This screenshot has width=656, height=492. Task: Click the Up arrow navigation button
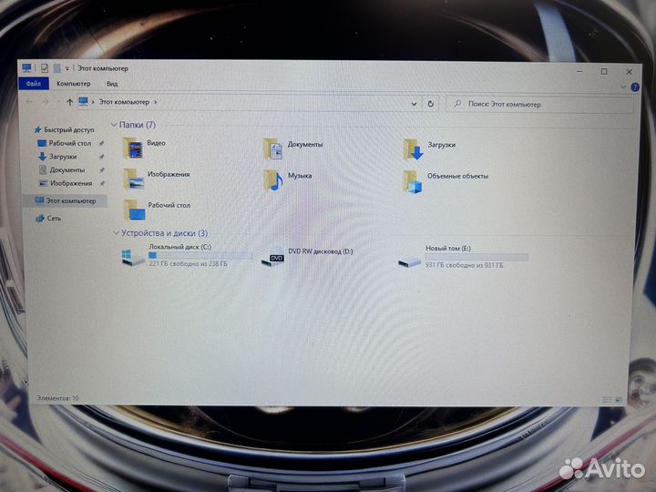pos(69,102)
